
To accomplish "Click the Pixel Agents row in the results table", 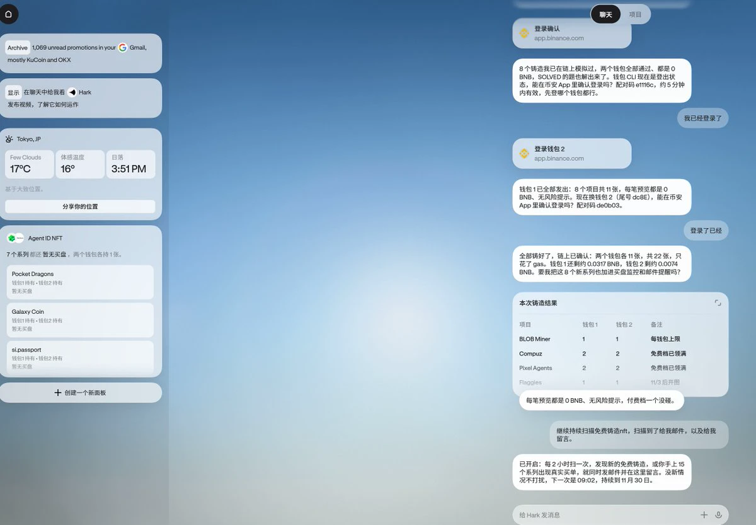I will pos(621,368).
